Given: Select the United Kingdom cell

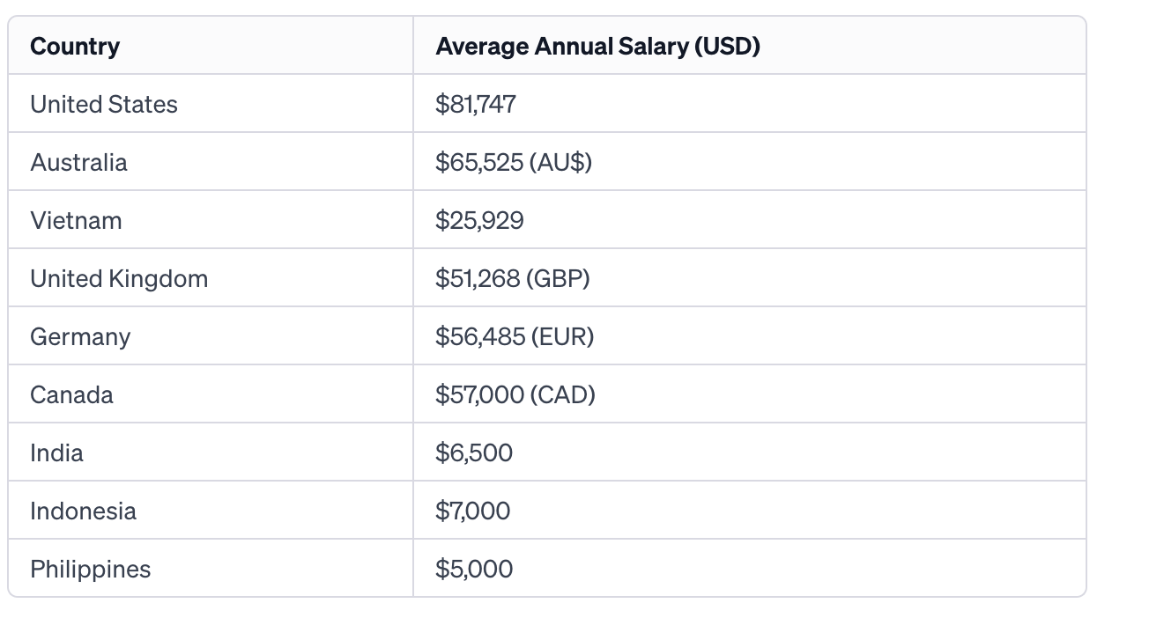Looking at the screenshot, I should (119, 278).
